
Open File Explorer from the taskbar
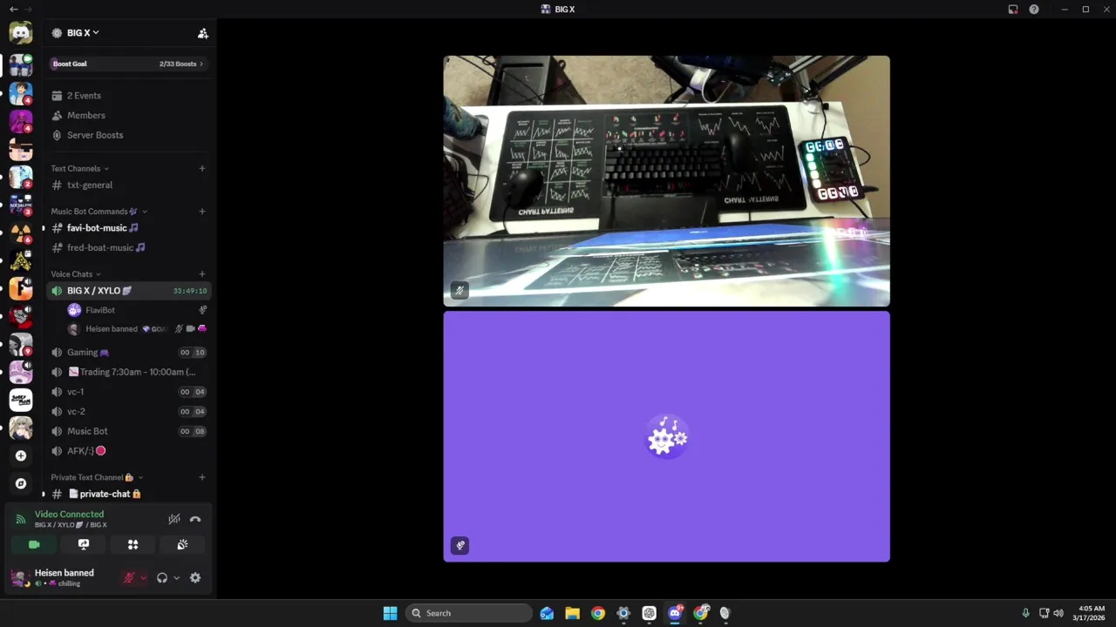(572, 613)
